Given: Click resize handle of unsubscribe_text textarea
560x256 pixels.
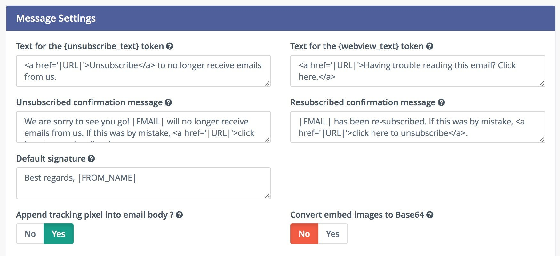Looking at the screenshot, I should click(x=267, y=83).
